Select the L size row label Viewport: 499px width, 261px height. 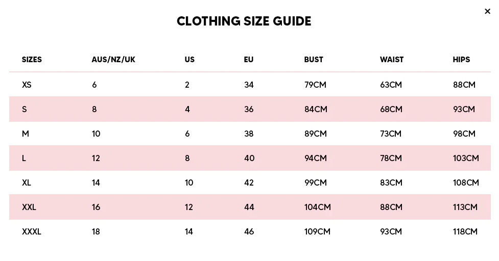click(x=24, y=158)
